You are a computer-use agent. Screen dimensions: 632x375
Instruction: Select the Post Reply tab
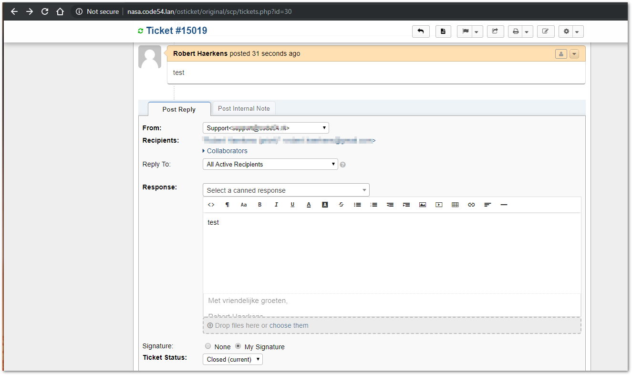click(x=179, y=109)
